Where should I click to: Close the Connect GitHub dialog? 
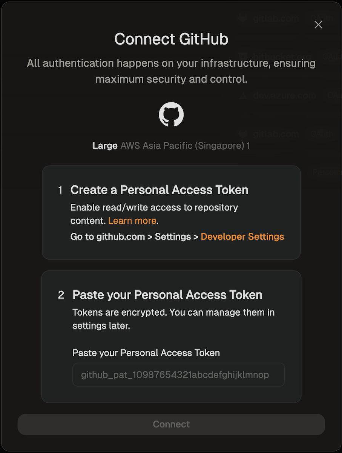pos(318,25)
